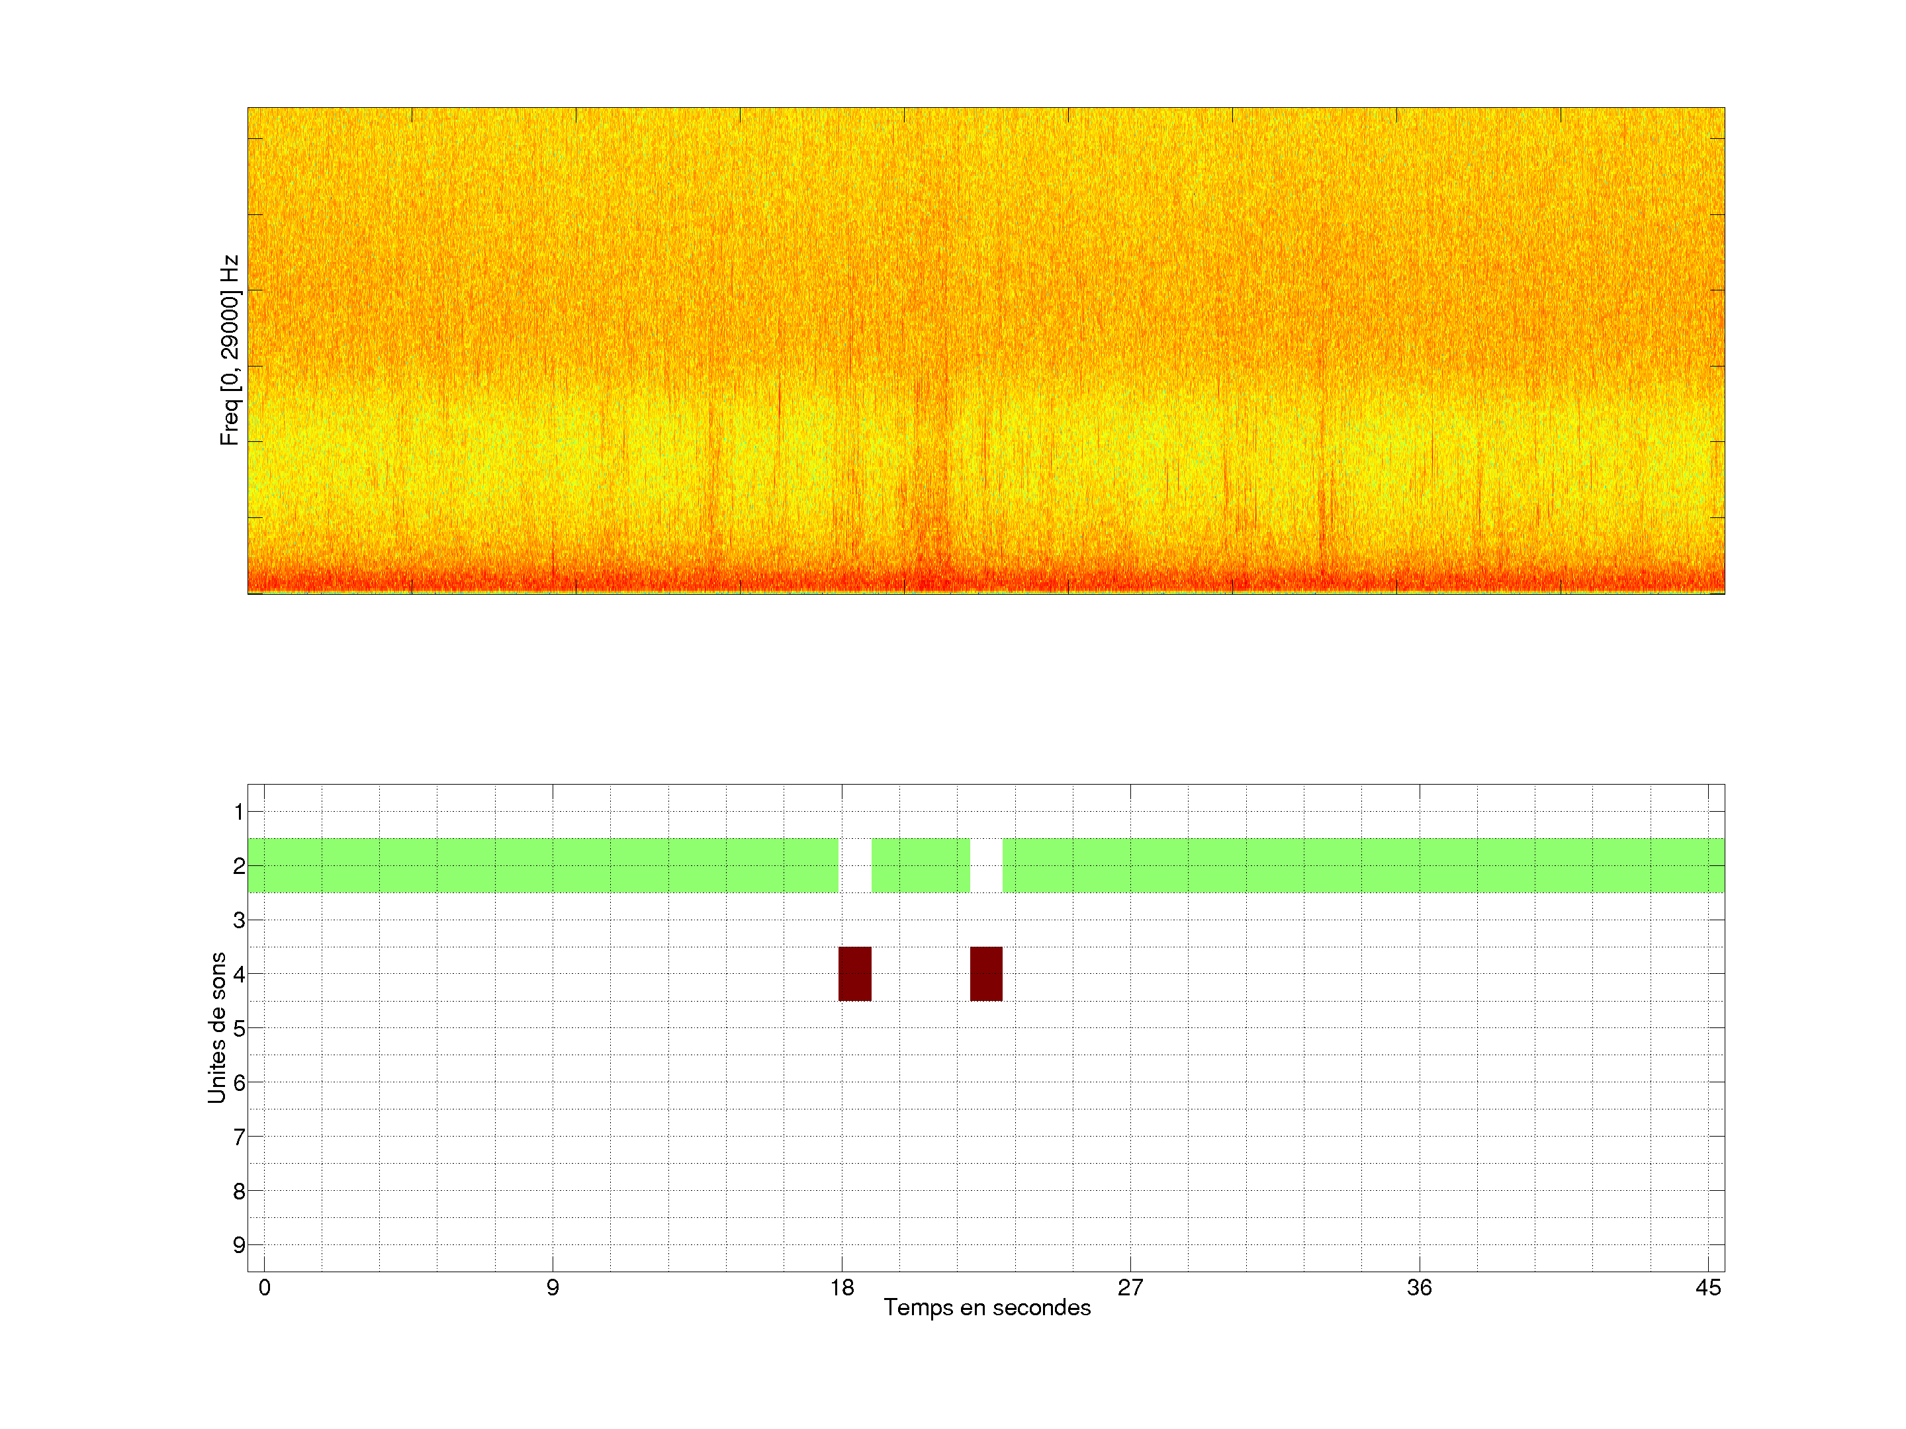Click the x-axis tick label 18
The width and height of the screenshot is (1906, 1429).
[x=842, y=1287]
